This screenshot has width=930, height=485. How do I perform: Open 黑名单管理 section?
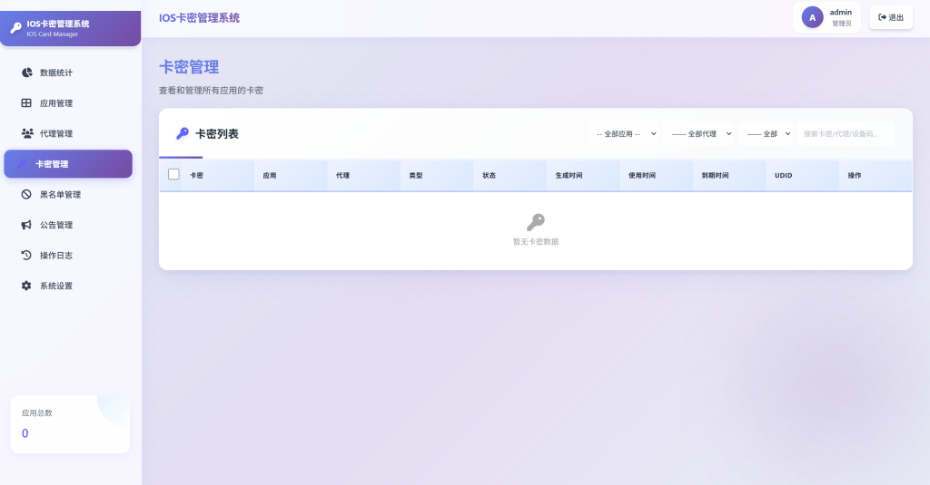point(68,194)
